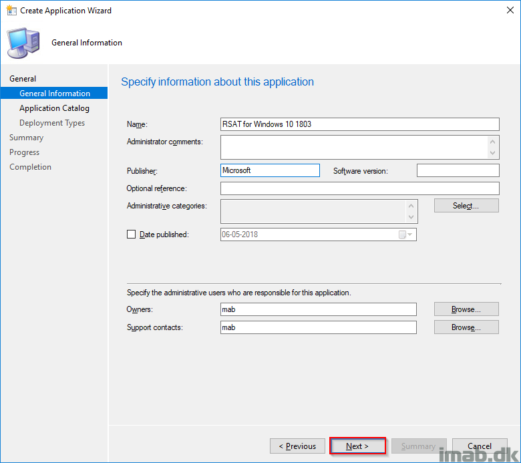Open the Date published calendar dropdown

(x=405, y=235)
